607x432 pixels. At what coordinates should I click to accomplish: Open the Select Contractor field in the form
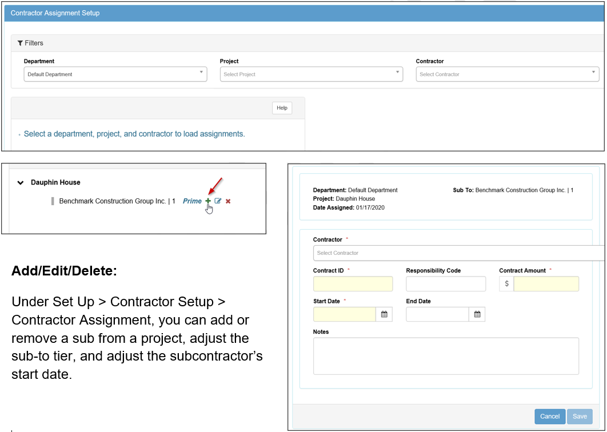[x=459, y=253]
